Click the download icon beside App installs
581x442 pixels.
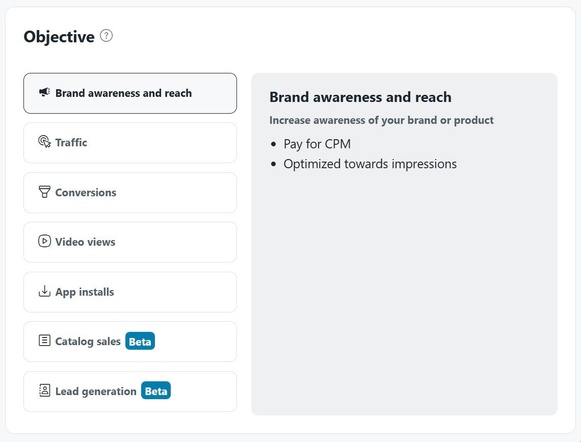point(44,291)
